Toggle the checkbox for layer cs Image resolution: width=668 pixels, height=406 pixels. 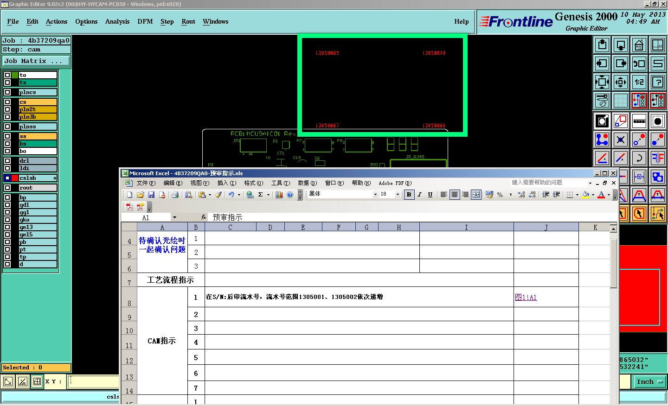[7, 102]
